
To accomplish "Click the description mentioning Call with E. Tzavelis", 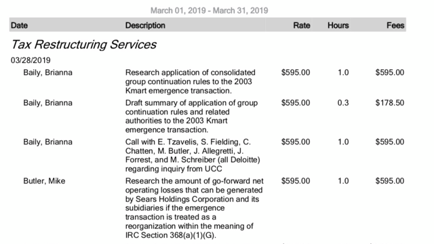I will [x=193, y=155].
